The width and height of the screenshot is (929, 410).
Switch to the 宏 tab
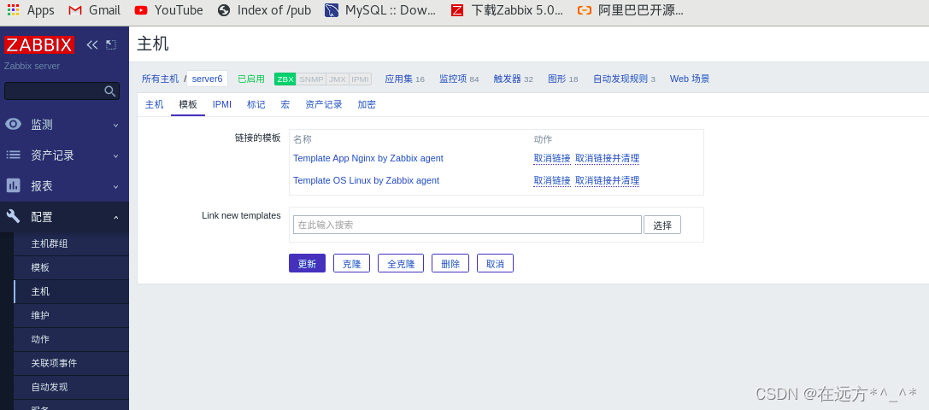tap(285, 104)
